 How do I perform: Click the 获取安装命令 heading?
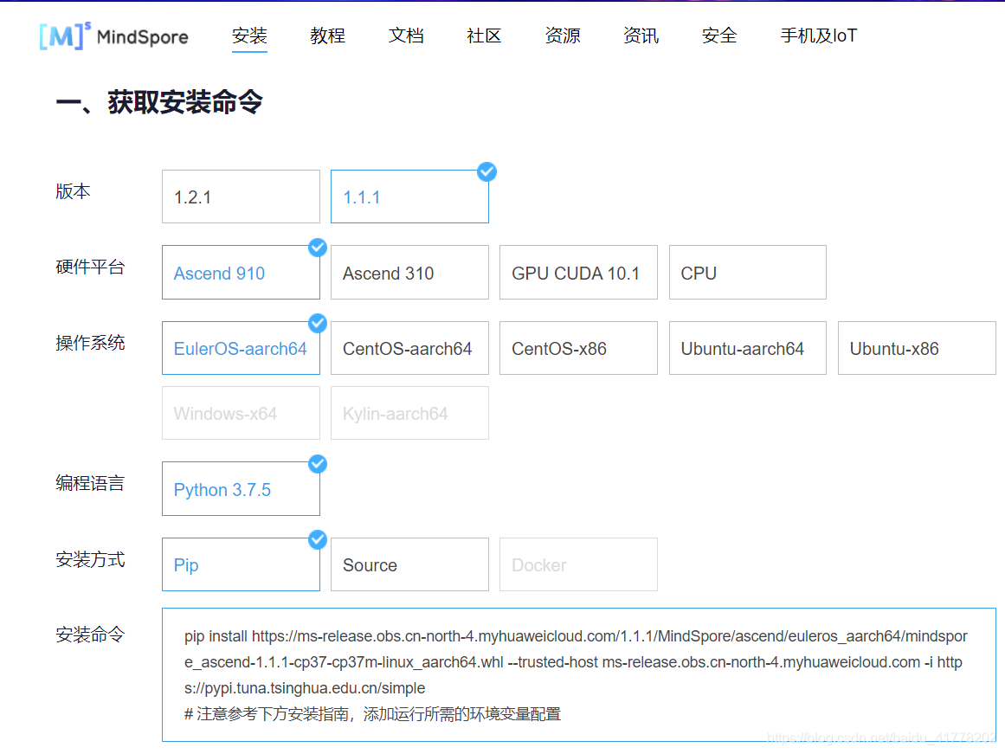pyautogui.click(x=159, y=102)
